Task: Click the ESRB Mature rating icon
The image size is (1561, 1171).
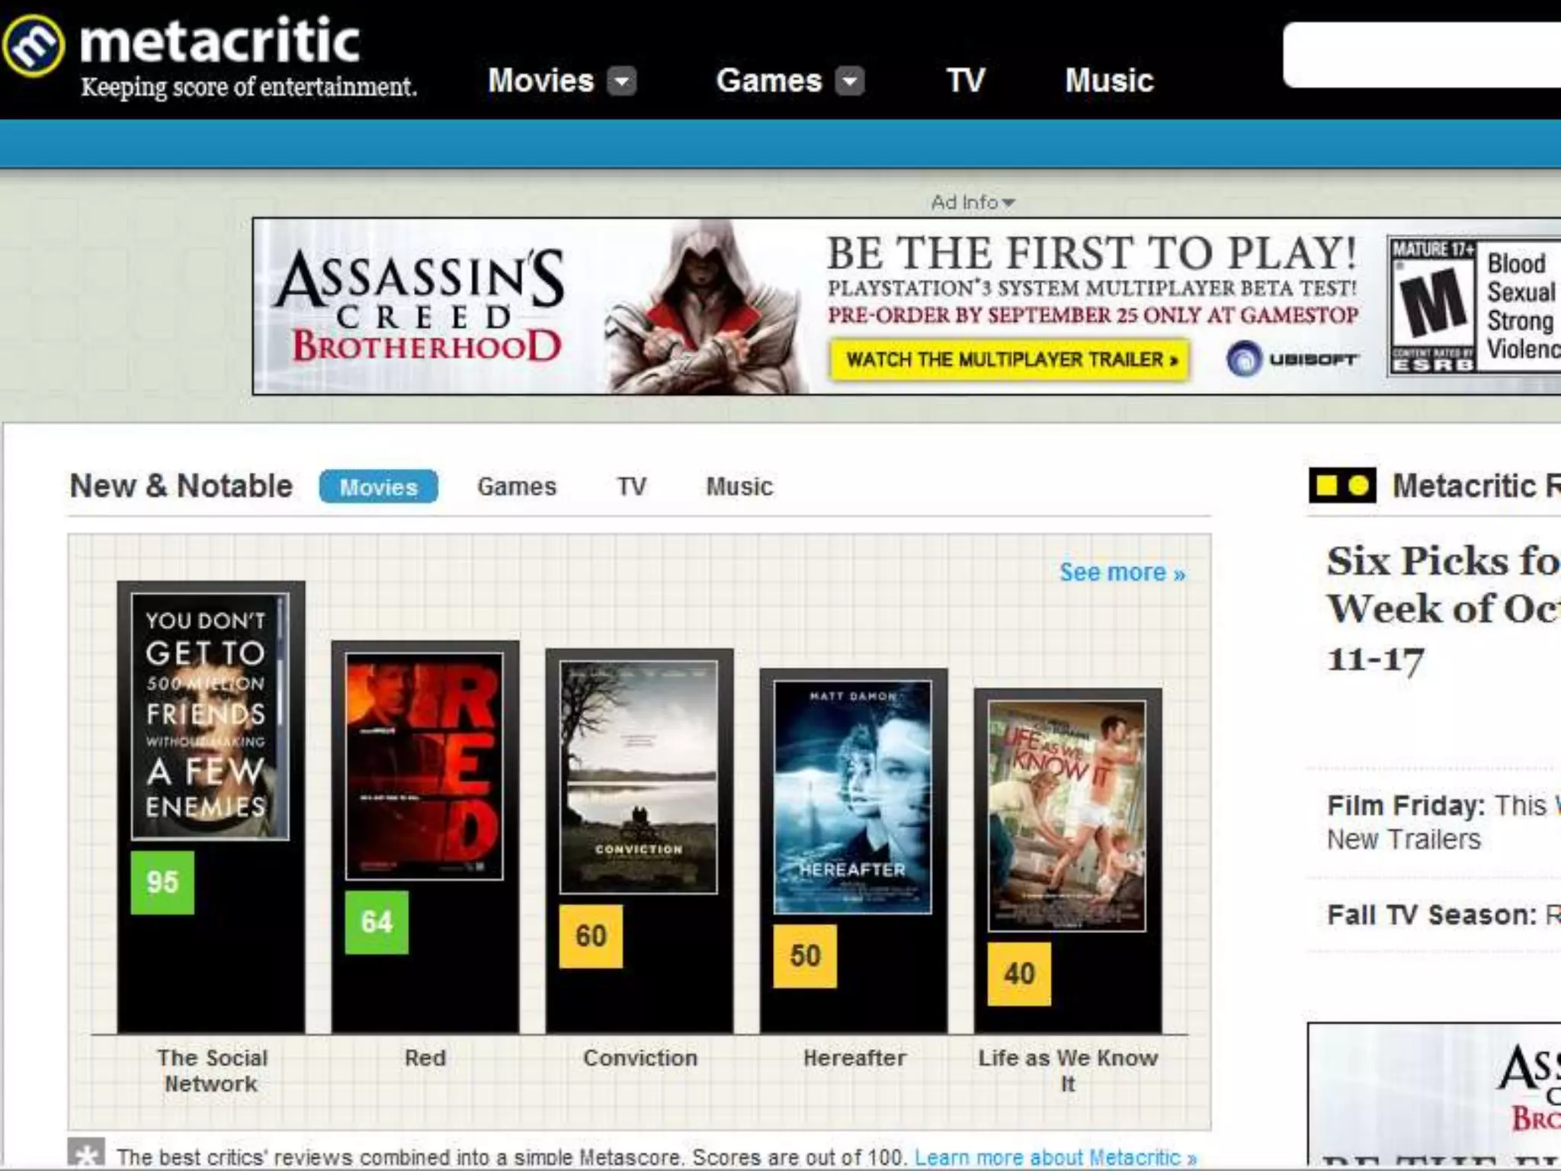Action: [1433, 306]
